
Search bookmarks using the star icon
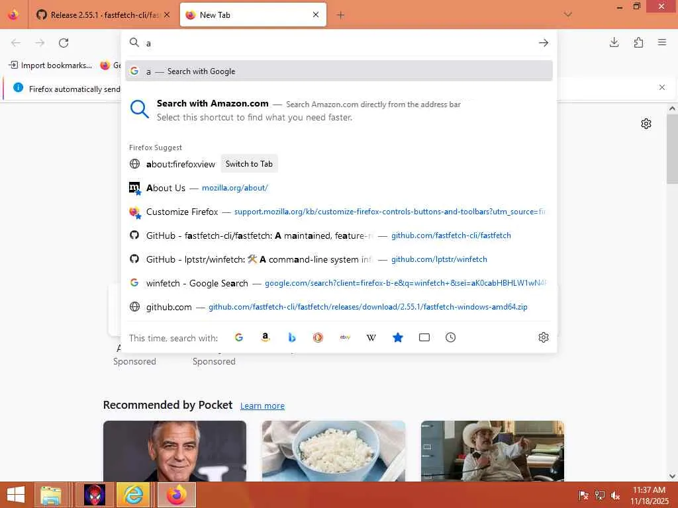398,337
